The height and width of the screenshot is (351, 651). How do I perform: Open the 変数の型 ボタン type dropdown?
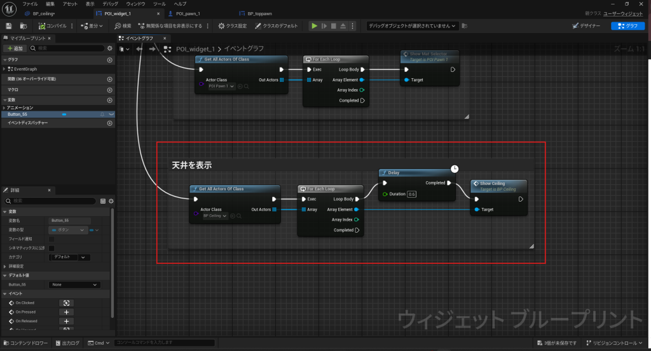(x=67, y=230)
